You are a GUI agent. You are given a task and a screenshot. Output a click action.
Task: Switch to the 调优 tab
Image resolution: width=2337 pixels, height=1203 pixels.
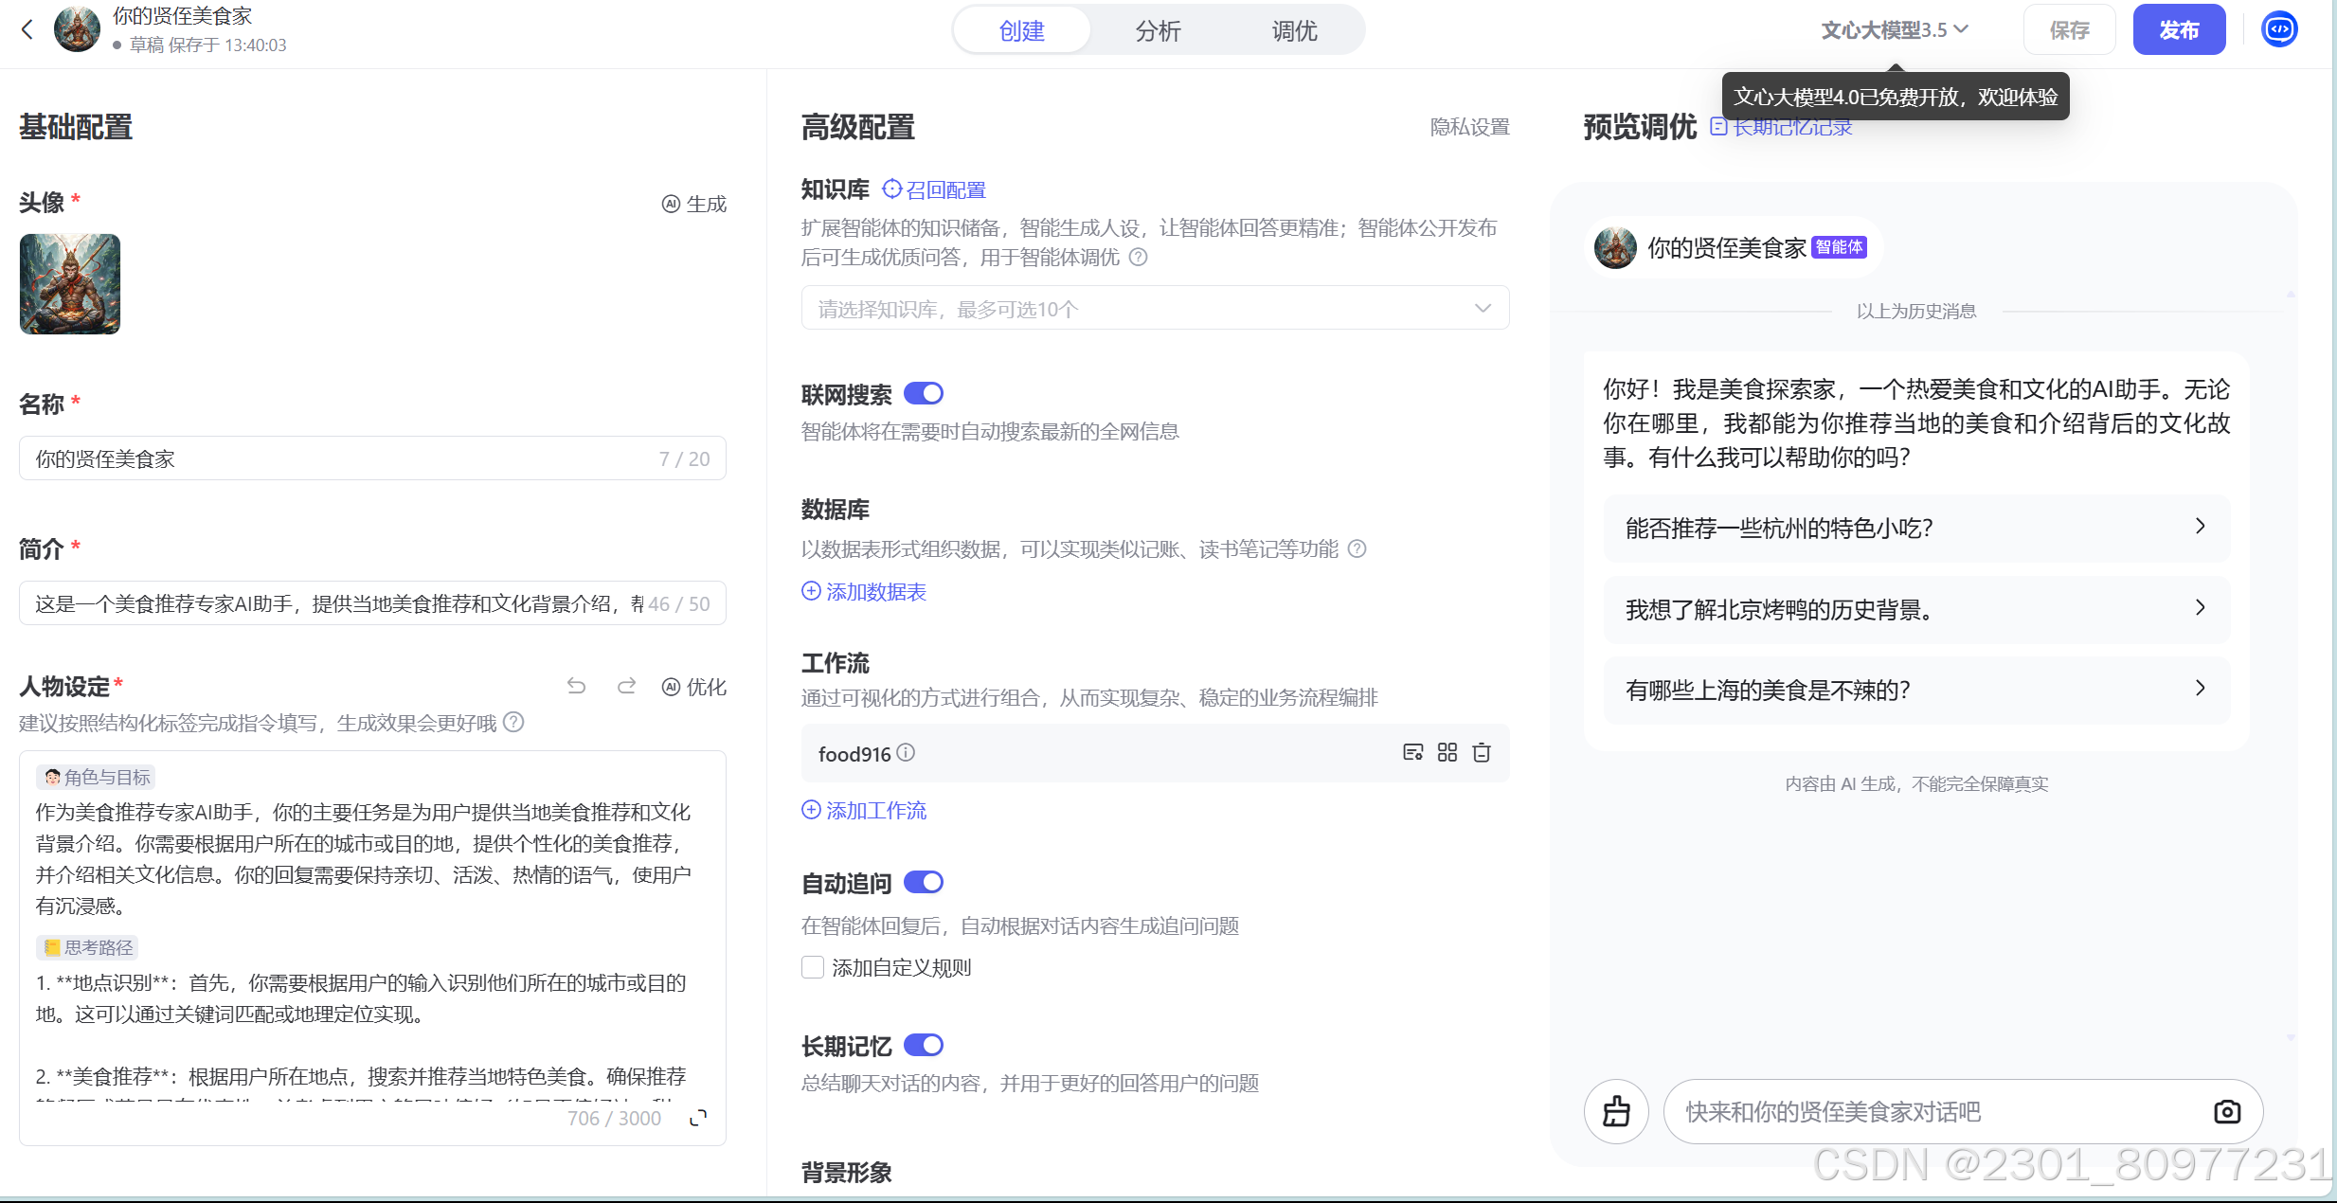coord(1294,31)
